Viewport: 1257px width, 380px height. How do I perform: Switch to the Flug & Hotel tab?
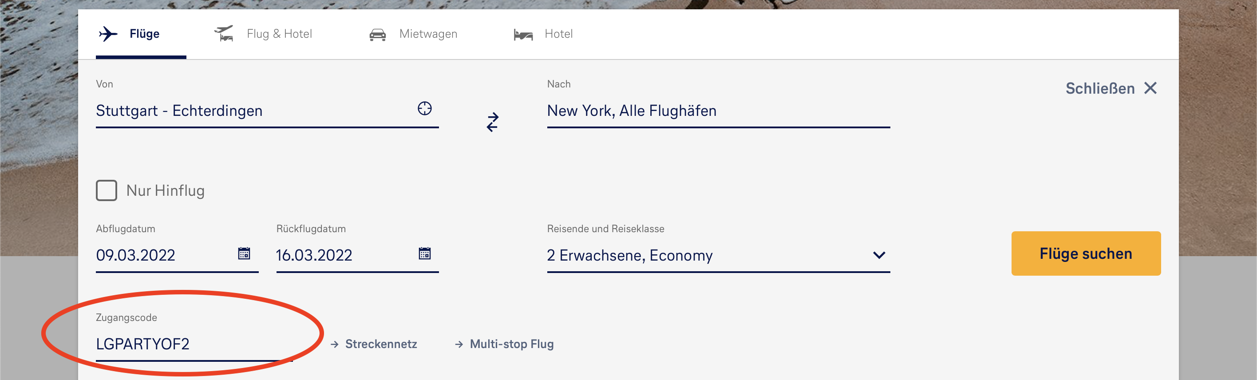[x=279, y=34]
